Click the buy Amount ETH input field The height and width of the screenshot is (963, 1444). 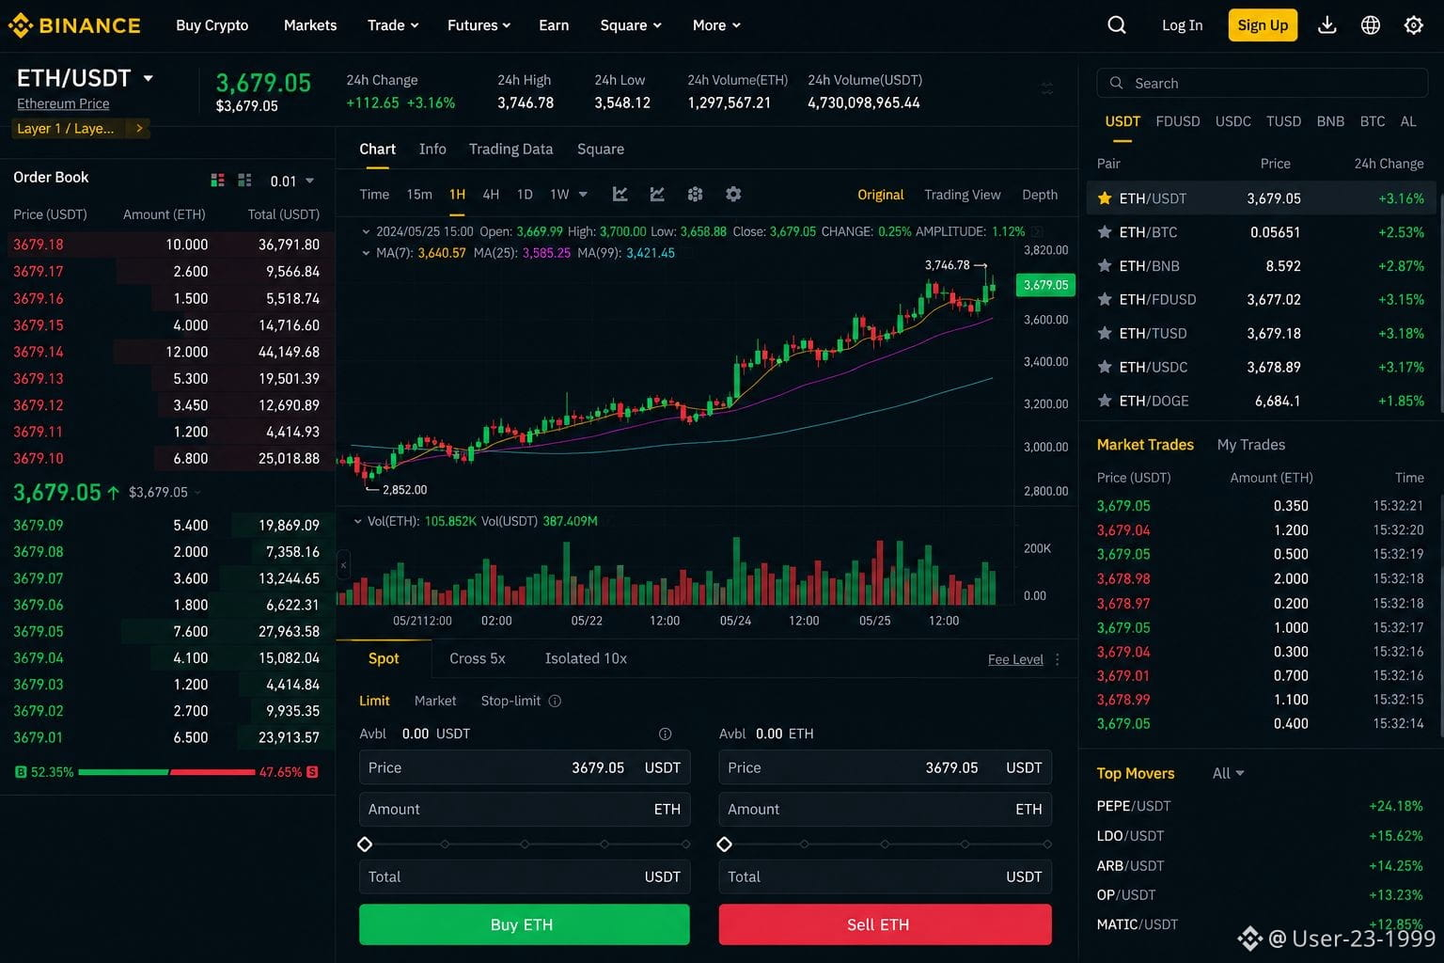click(525, 810)
